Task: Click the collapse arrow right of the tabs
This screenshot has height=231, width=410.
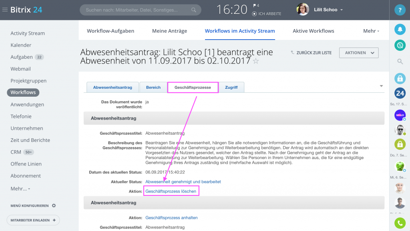Action: [381, 86]
